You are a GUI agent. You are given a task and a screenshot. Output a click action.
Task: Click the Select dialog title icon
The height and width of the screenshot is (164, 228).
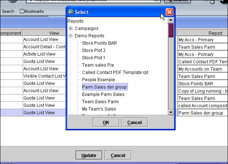coord(71,12)
